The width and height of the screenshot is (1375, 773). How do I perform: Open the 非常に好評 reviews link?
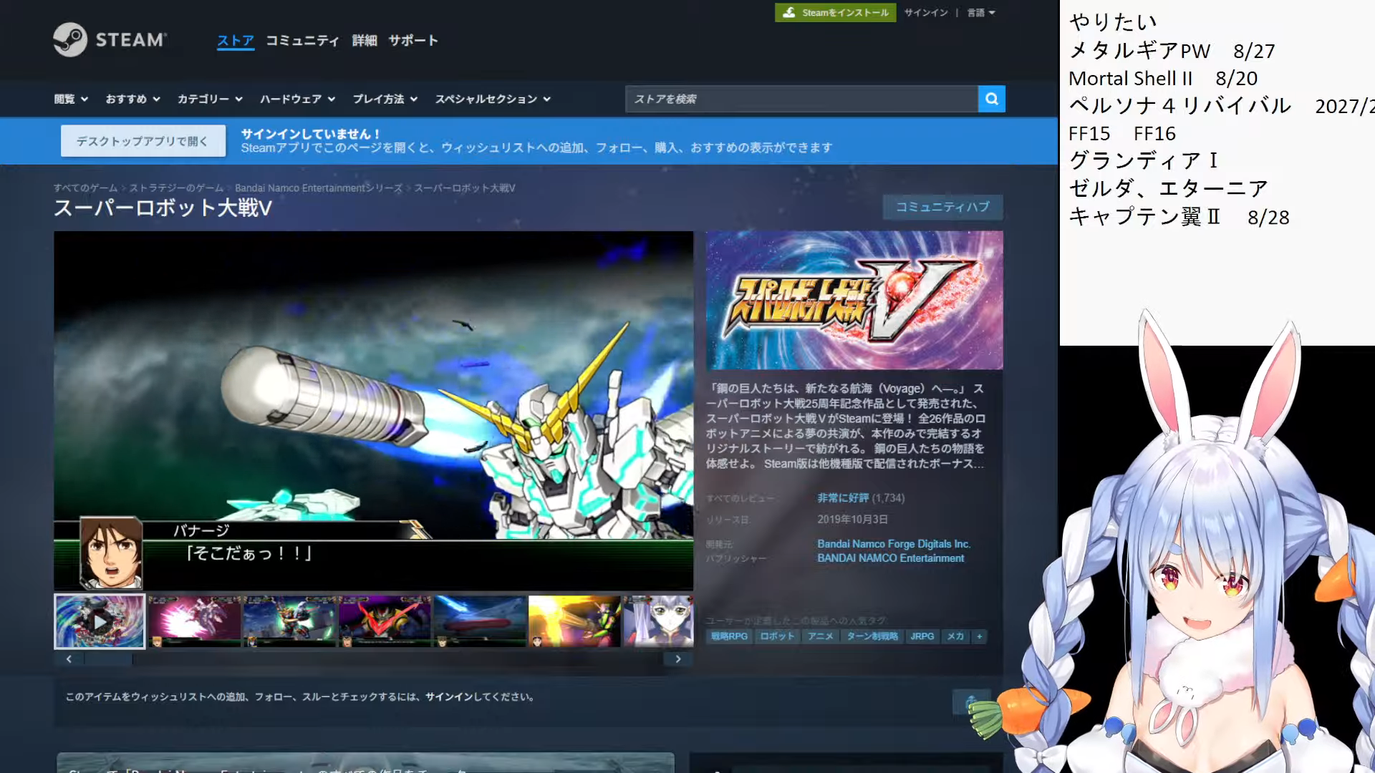[x=843, y=498]
